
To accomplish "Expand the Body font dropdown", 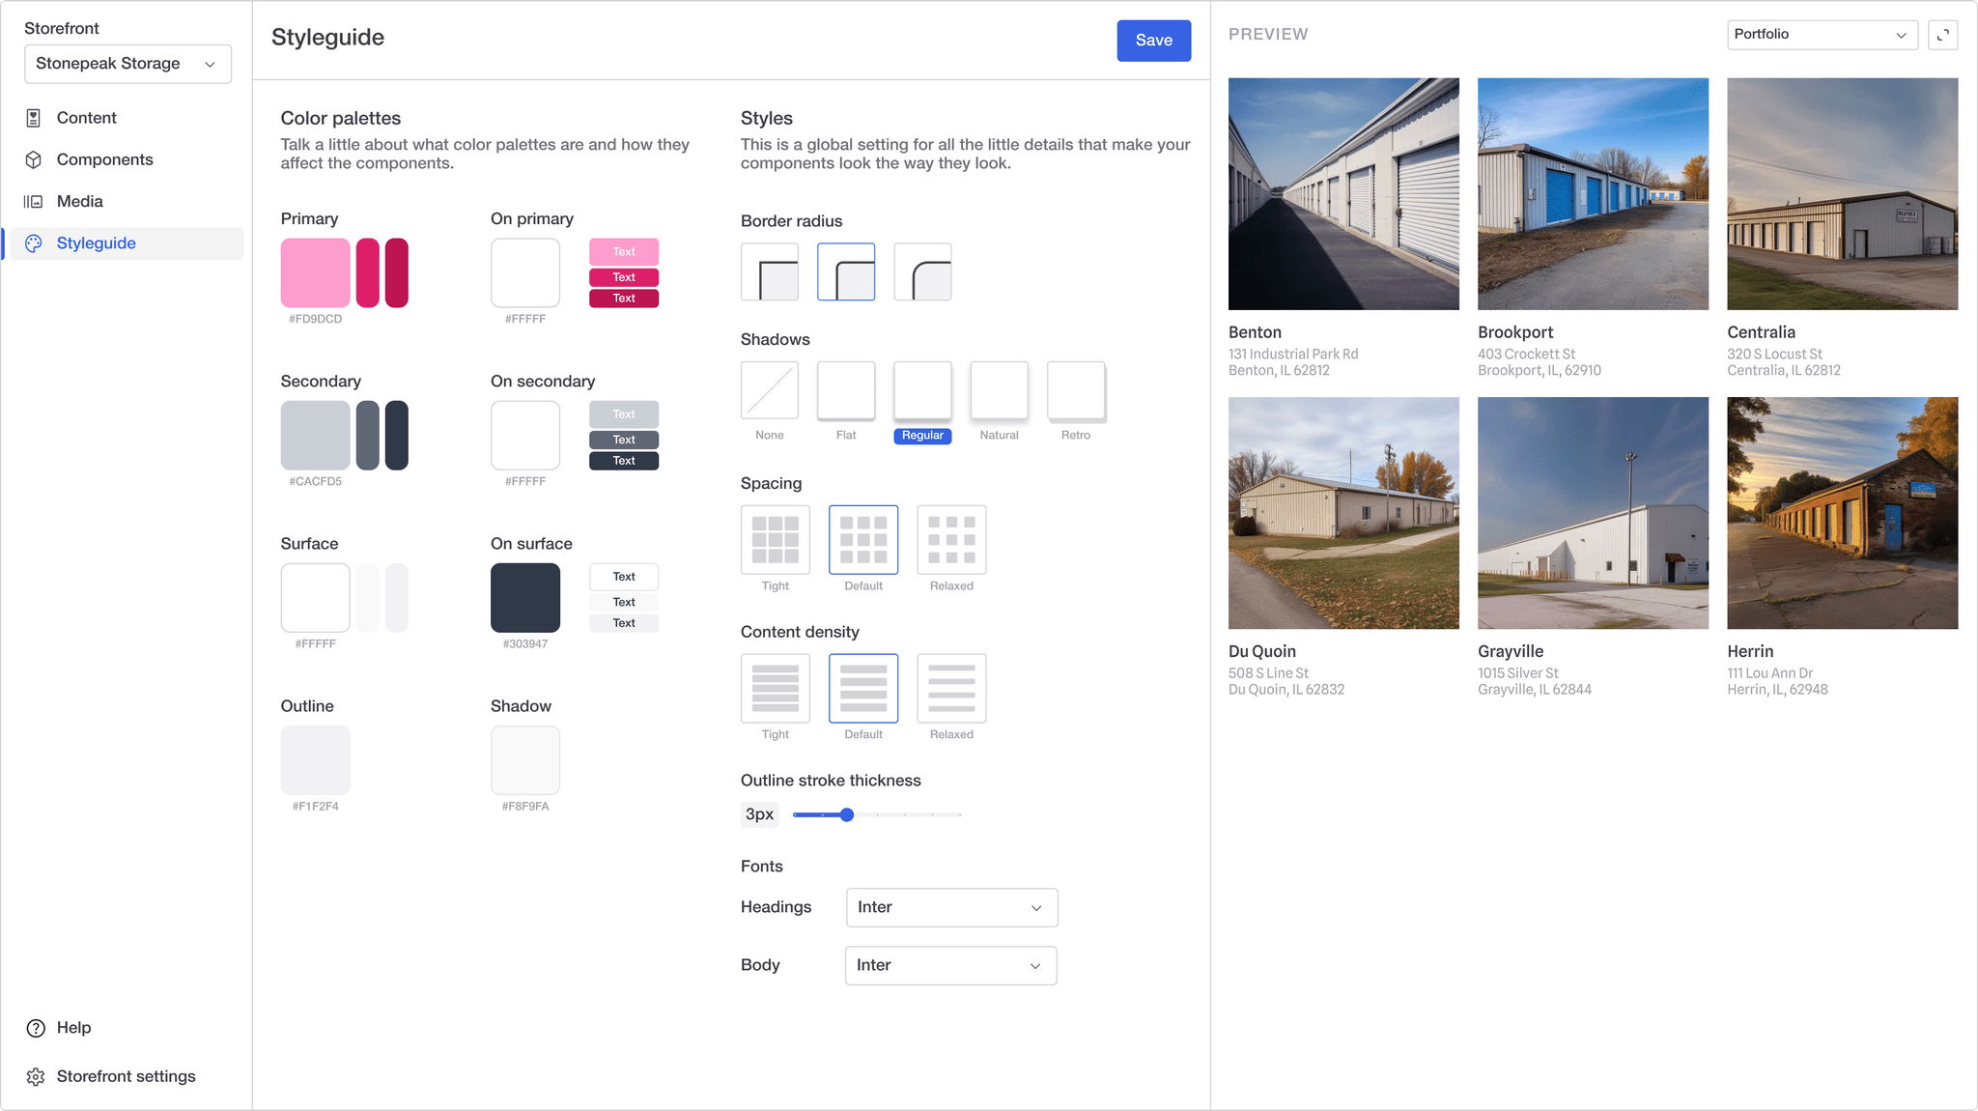I will (950, 965).
